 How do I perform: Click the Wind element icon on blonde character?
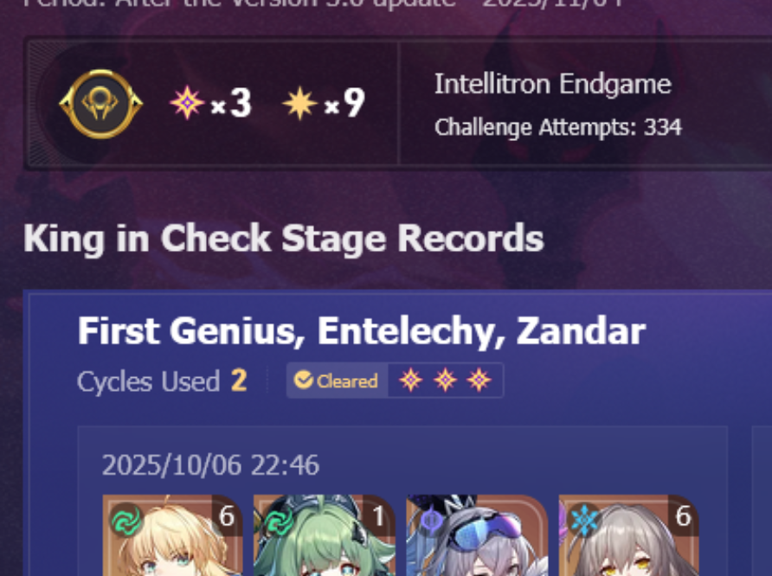coord(126,520)
